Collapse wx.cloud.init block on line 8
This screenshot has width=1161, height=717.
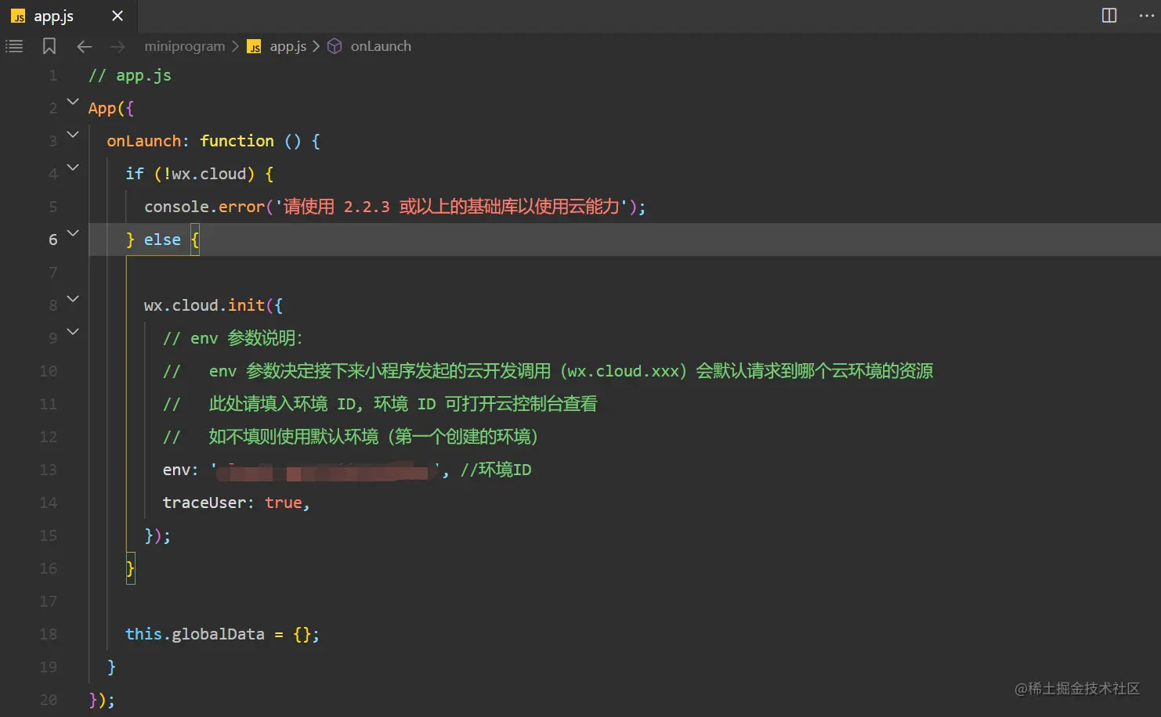coord(73,299)
